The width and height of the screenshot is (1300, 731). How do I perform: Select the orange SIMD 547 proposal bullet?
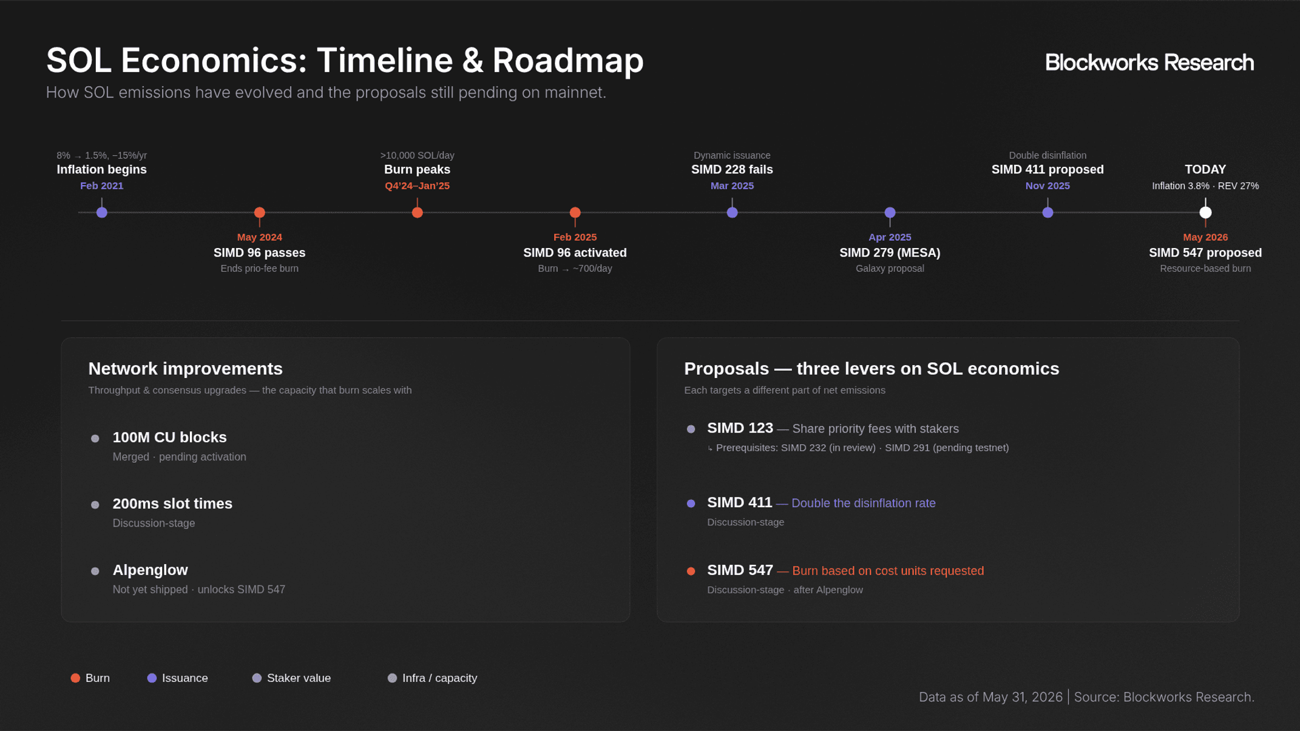[691, 571]
